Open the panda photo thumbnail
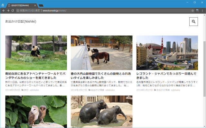Viewport: 206px width, 128px height. coord(36,53)
